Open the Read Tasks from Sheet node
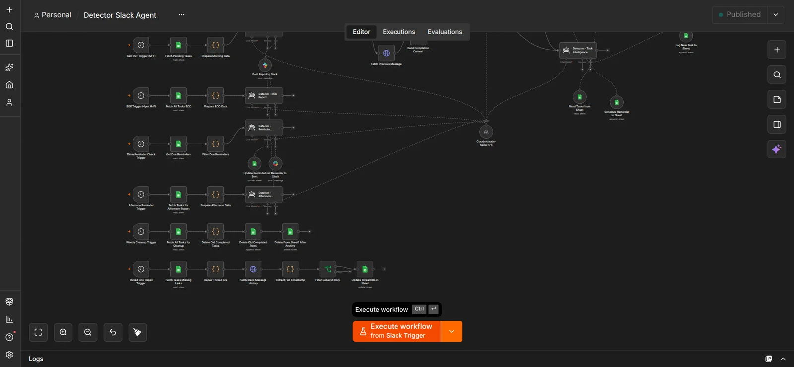The width and height of the screenshot is (794, 367). (x=580, y=97)
